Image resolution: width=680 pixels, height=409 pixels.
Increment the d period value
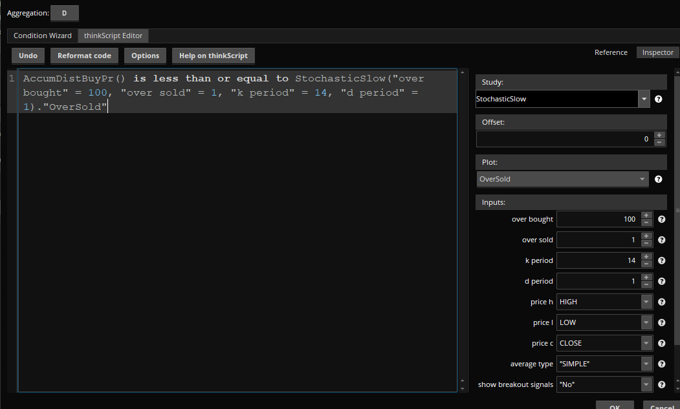(646, 278)
